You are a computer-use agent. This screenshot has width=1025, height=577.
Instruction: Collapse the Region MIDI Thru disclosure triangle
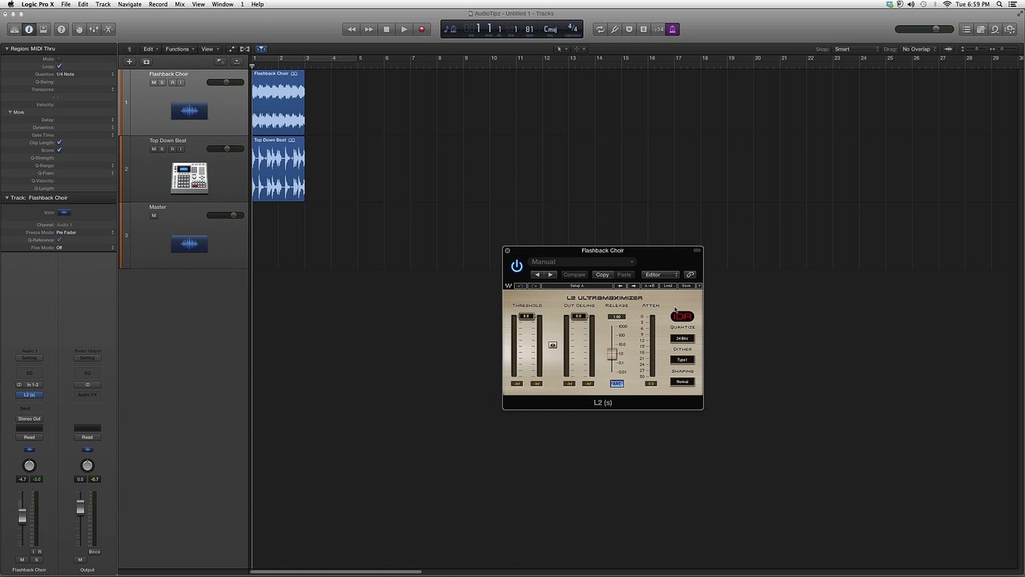(x=6, y=49)
